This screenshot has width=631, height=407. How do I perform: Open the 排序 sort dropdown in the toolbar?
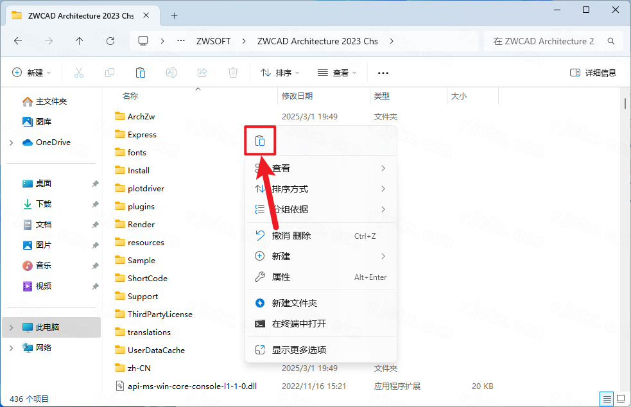point(281,73)
